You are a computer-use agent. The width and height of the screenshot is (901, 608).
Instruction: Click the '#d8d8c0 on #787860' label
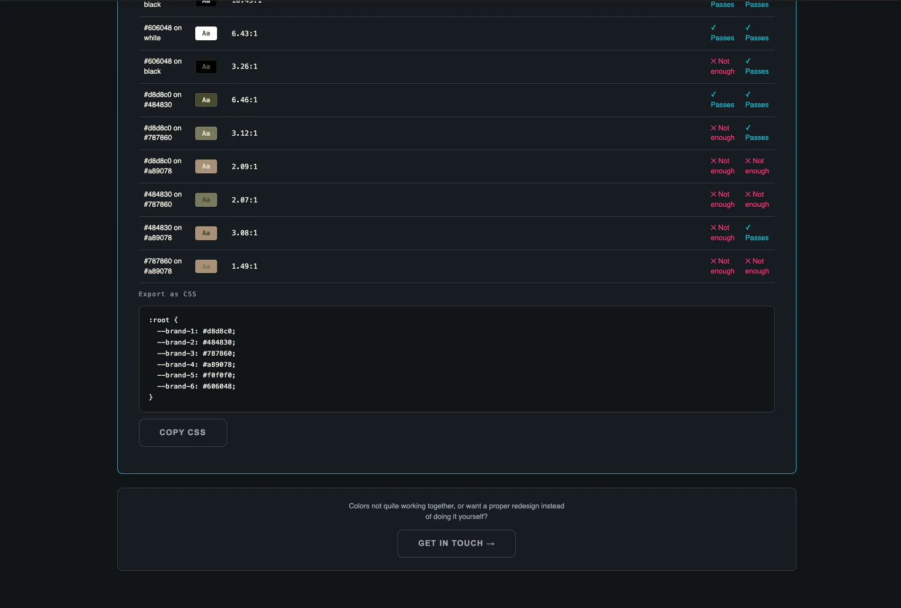point(163,133)
